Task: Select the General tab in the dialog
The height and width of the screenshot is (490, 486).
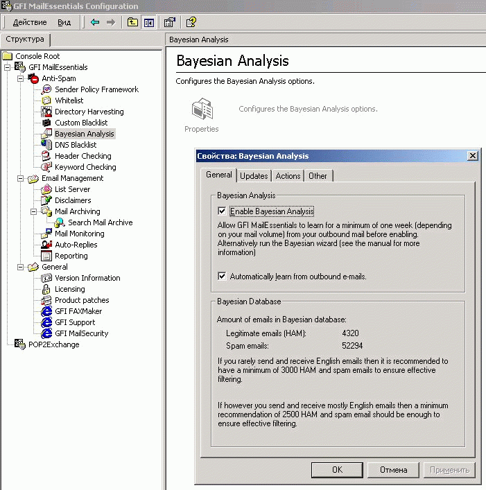Action: pyautogui.click(x=219, y=175)
